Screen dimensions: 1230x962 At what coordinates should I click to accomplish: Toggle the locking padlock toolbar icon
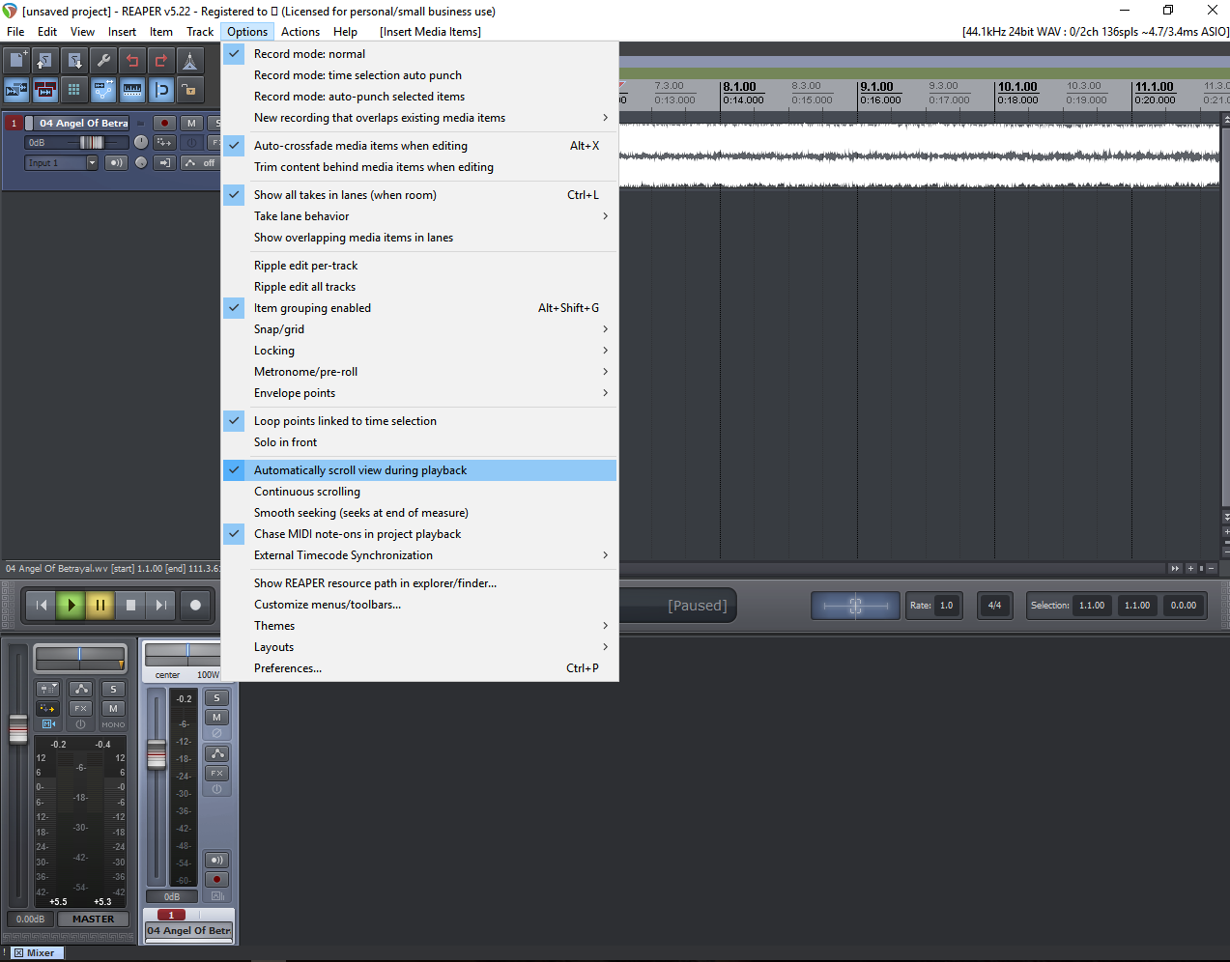pos(190,90)
